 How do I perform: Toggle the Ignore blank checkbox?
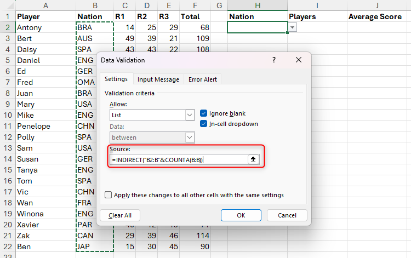tap(204, 113)
